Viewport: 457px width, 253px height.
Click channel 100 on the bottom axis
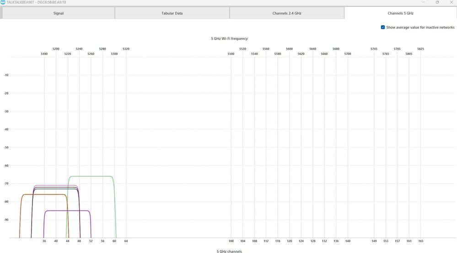(231, 241)
